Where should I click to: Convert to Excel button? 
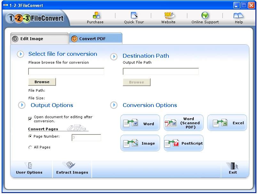(x=227, y=123)
